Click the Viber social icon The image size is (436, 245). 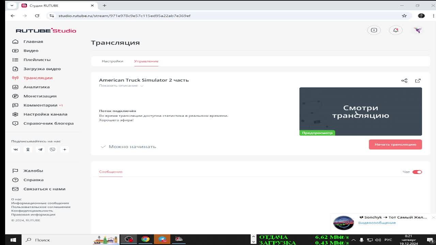[52, 149]
